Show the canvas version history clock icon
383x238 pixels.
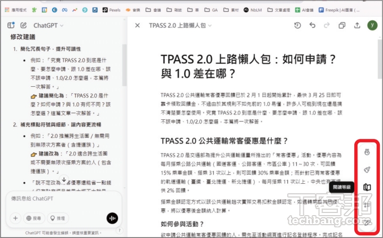click(x=297, y=25)
